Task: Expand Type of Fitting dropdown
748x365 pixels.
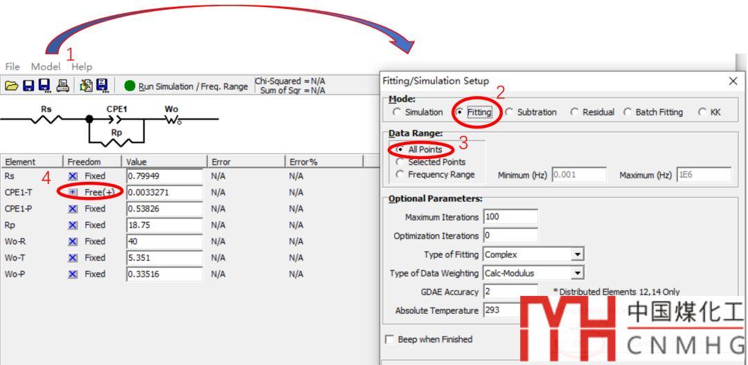Action: pyautogui.click(x=578, y=254)
